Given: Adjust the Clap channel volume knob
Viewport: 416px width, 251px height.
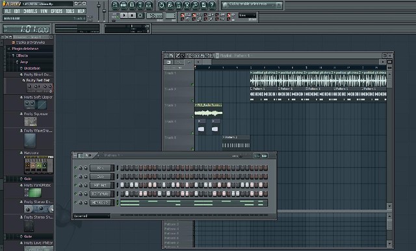Looking at the screenshot, I should click(x=85, y=176).
